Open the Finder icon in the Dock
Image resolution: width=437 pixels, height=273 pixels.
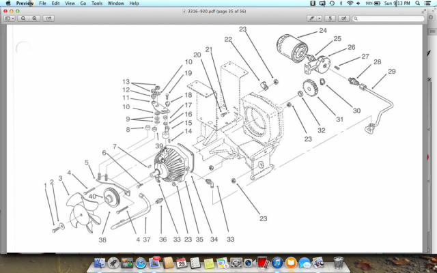click(100, 263)
